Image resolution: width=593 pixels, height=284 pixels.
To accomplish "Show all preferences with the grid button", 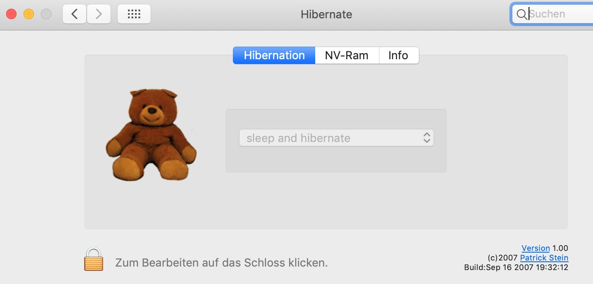I will tap(134, 14).
